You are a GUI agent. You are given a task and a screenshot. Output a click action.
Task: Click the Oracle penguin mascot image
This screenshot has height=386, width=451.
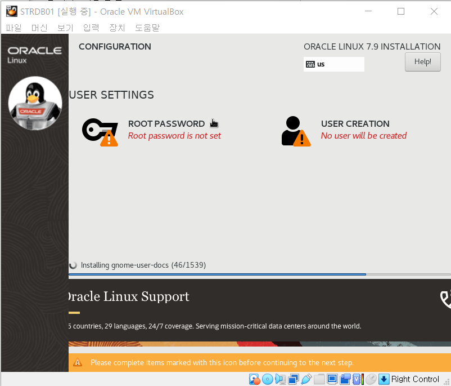tap(35, 103)
